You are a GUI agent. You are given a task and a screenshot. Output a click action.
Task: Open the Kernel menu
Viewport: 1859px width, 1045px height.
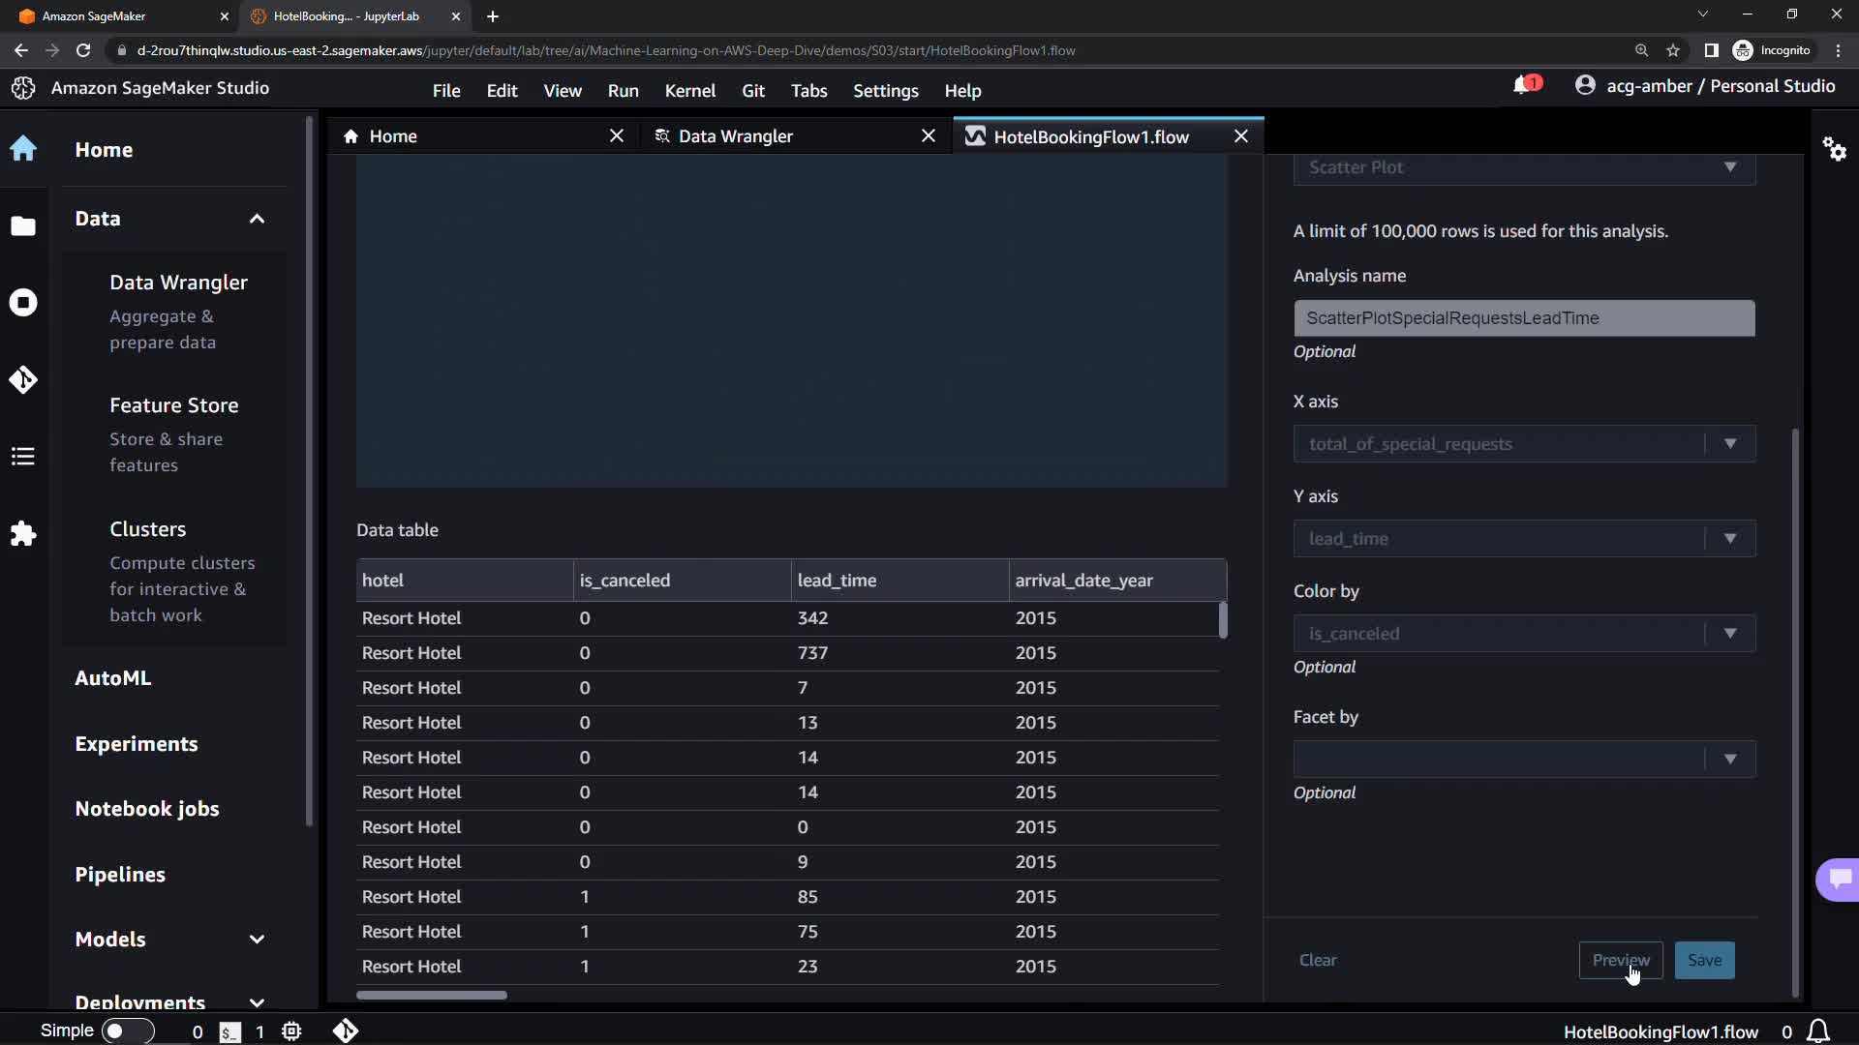coord(689,91)
